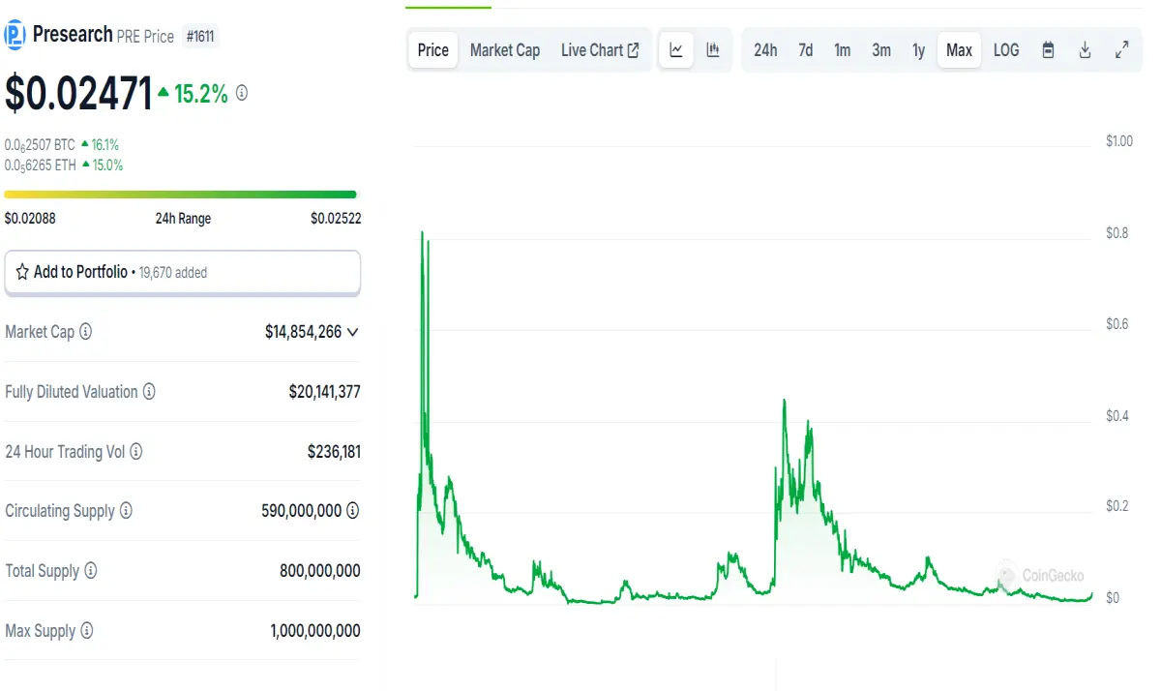The image size is (1161, 691).
Task: Select the Max time range
Action: (x=959, y=50)
